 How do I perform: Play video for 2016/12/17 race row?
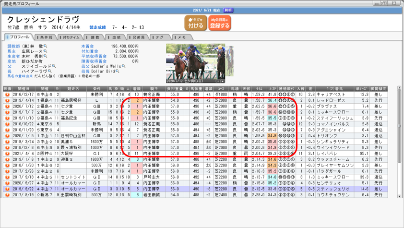click(7, 95)
